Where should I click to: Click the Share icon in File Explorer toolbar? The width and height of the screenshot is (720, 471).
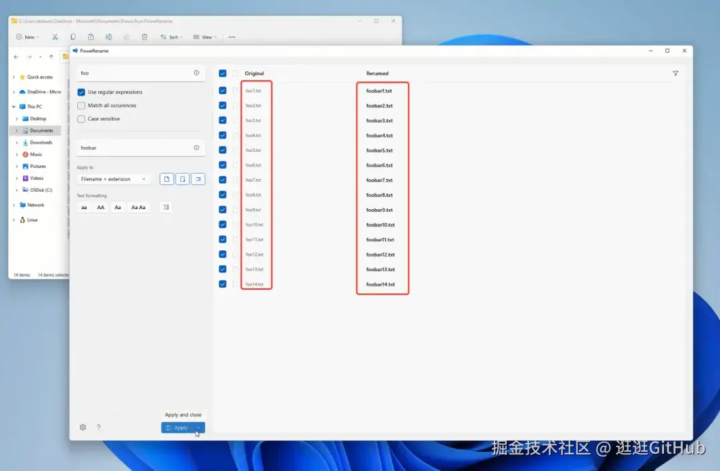pyautogui.click(x=126, y=37)
